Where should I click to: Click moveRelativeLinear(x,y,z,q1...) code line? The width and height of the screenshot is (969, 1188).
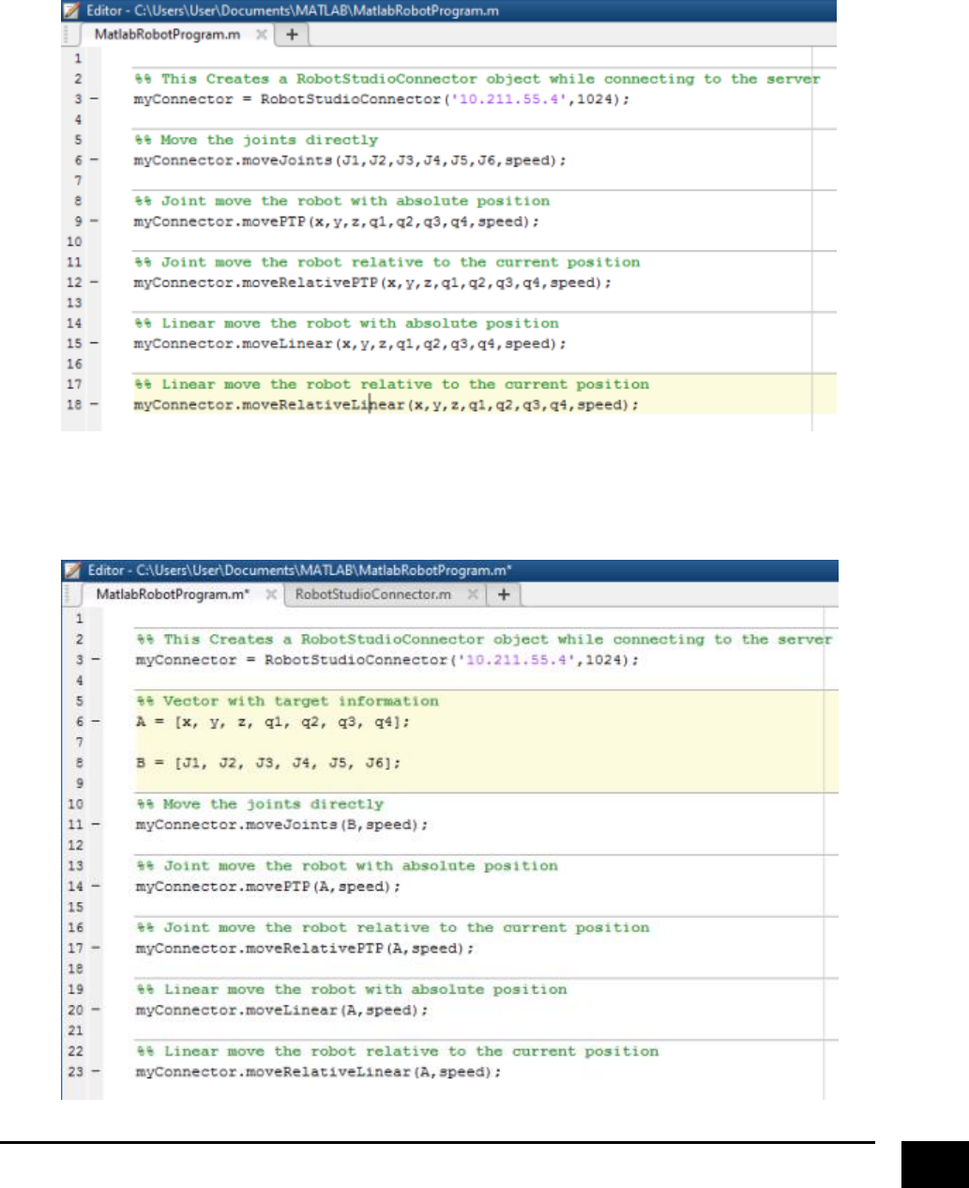point(386,405)
